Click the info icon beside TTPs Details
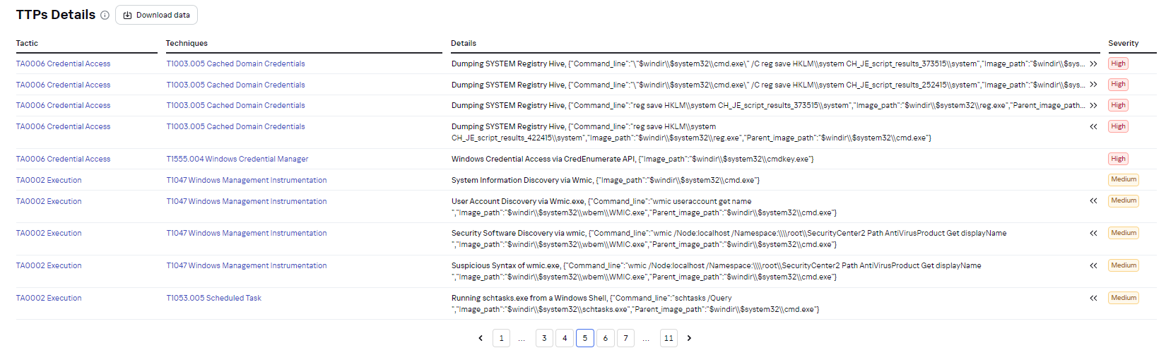 tap(105, 16)
